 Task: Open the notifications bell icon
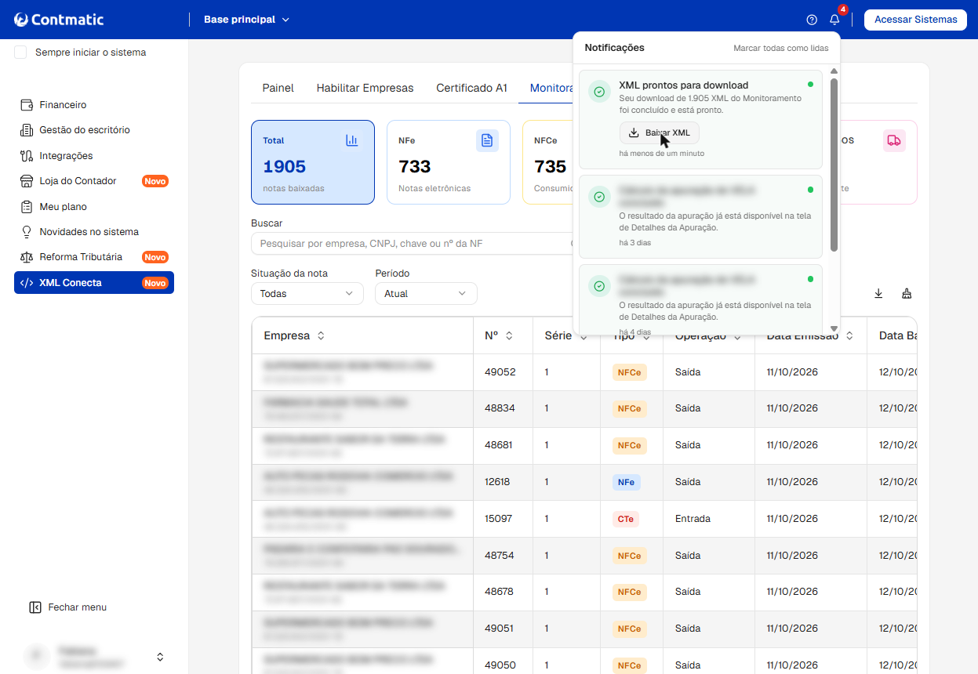(x=834, y=20)
